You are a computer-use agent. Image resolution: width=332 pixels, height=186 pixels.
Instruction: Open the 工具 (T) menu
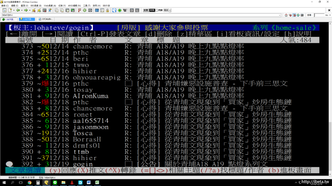[87, 5]
